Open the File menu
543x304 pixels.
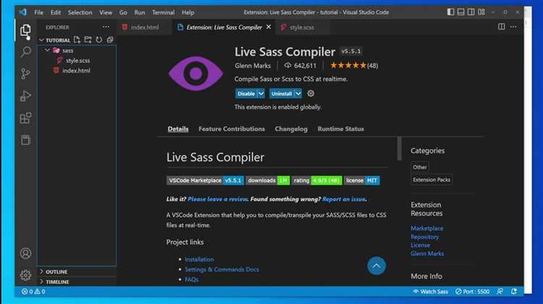(39, 12)
